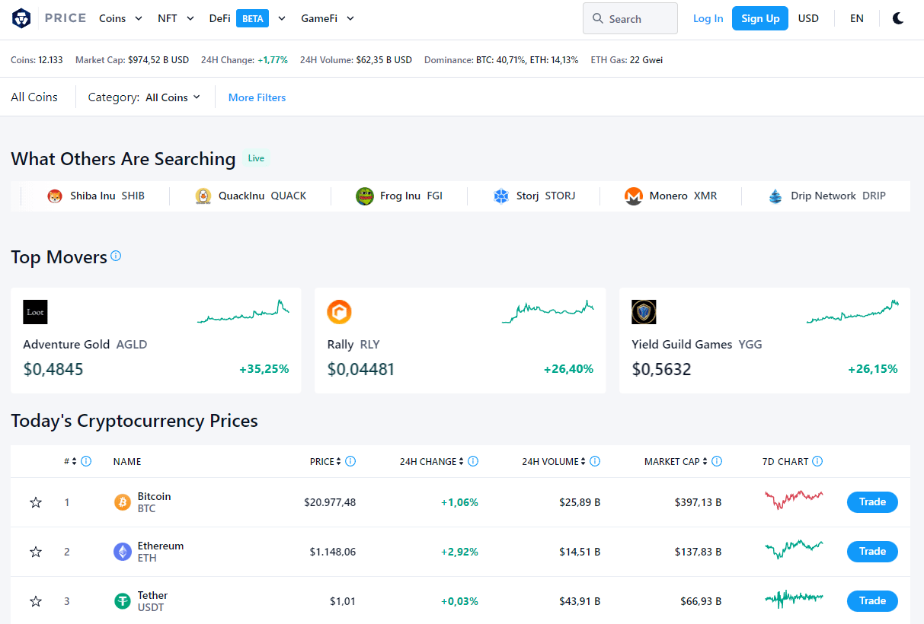The height and width of the screenshot is (624, 924).
Task: Open the Adventure Gold sparkline chart
Action: pos(243,311)
